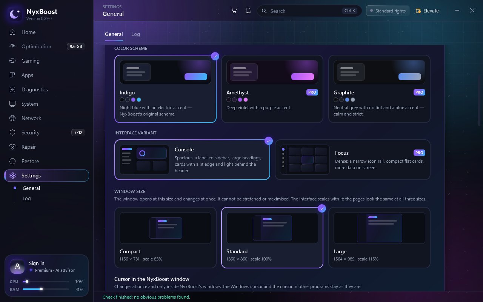
Task: Click the Home house icon in sidebar
Action: [13, 32]
